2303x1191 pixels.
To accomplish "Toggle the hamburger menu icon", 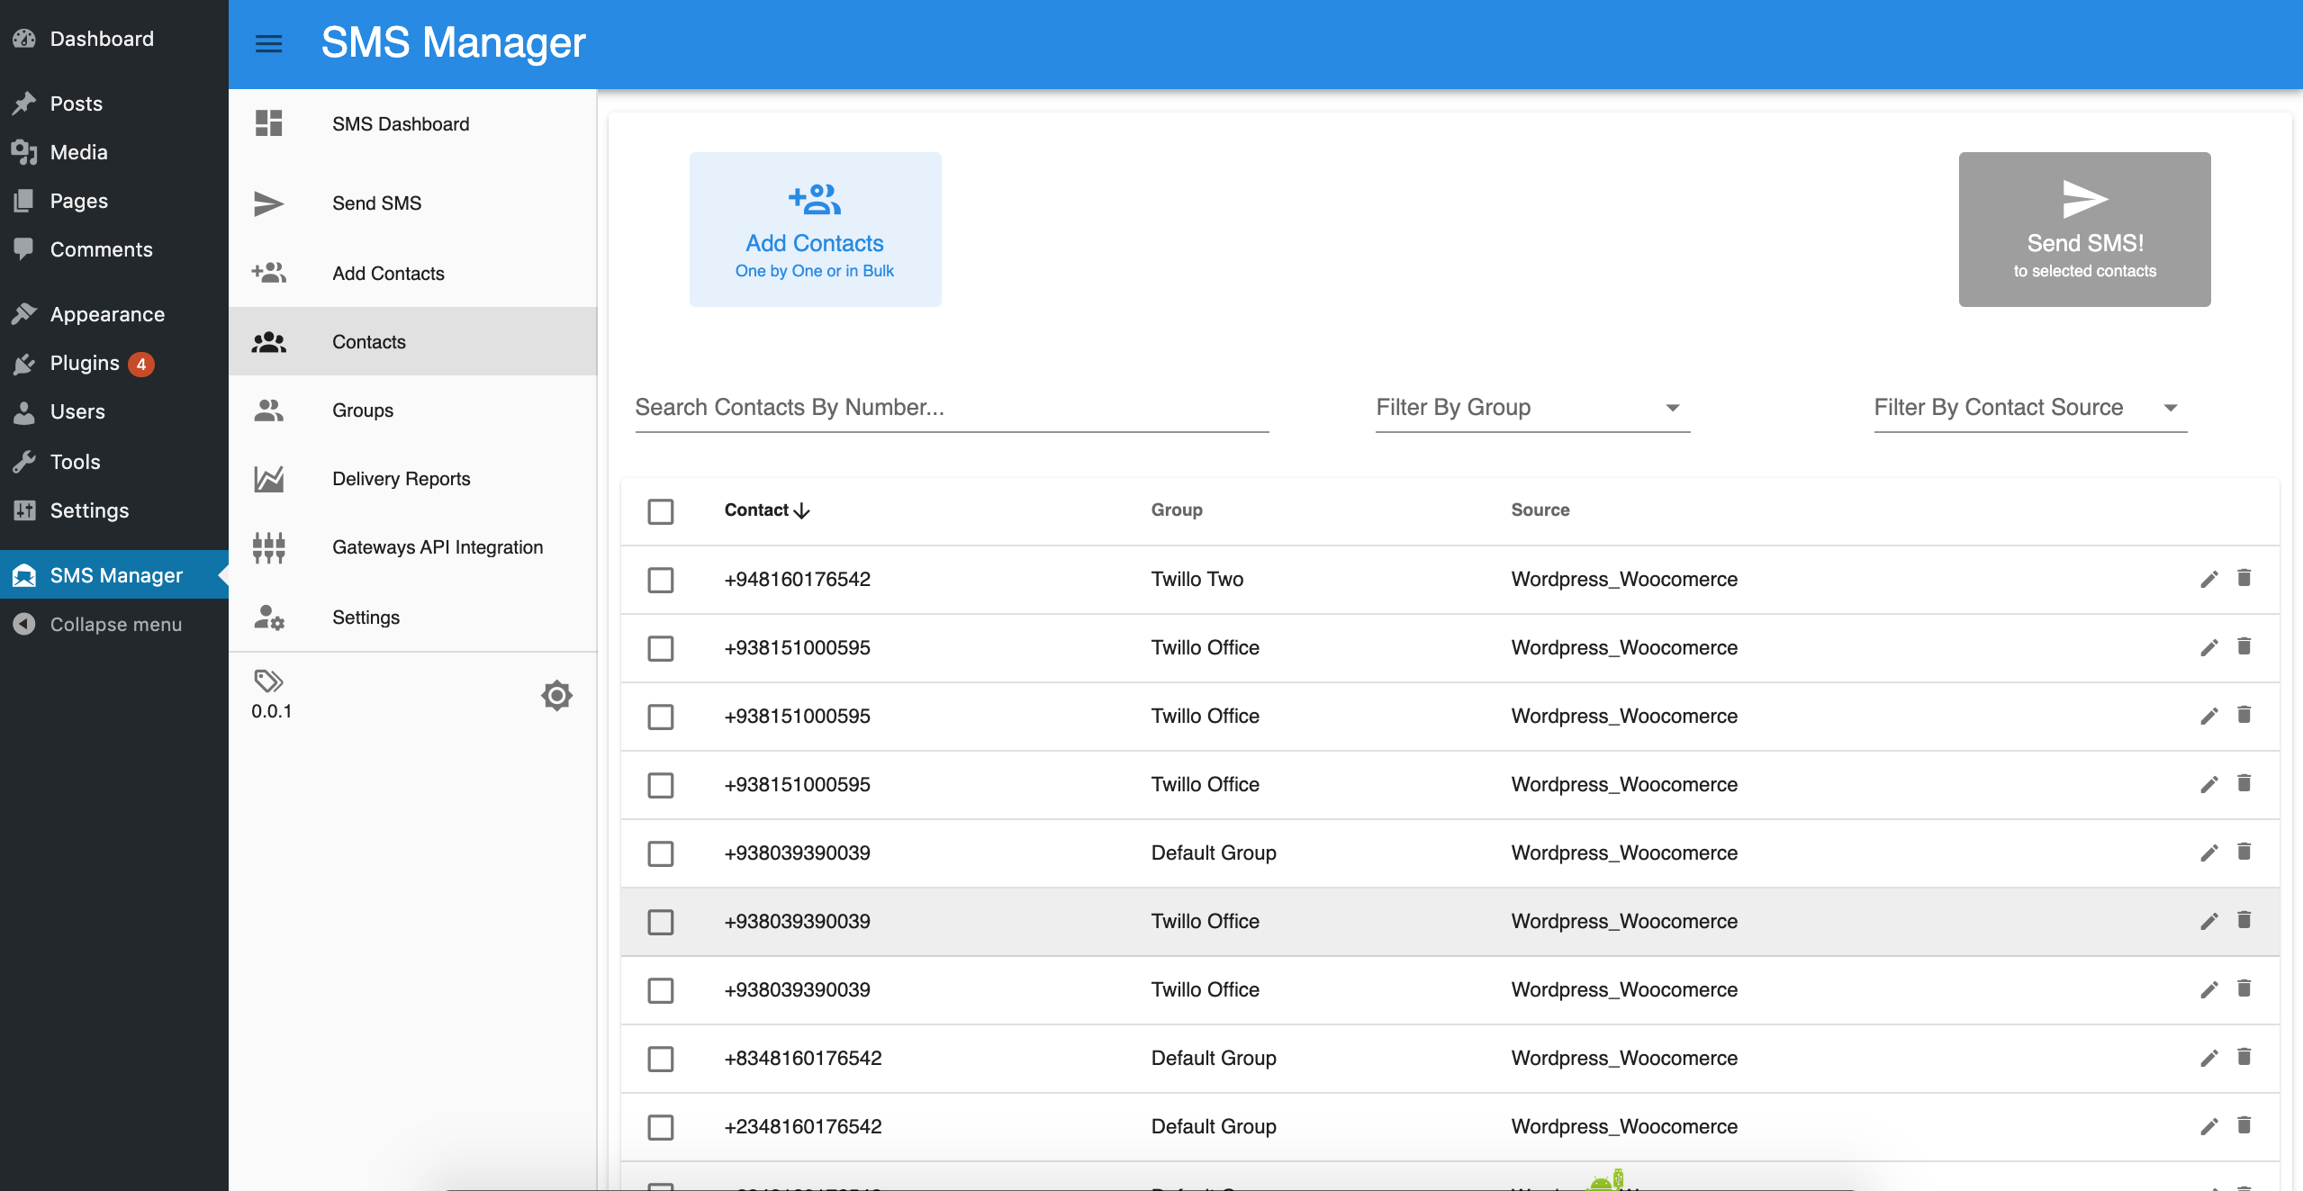I will click(x=268, y=43).
